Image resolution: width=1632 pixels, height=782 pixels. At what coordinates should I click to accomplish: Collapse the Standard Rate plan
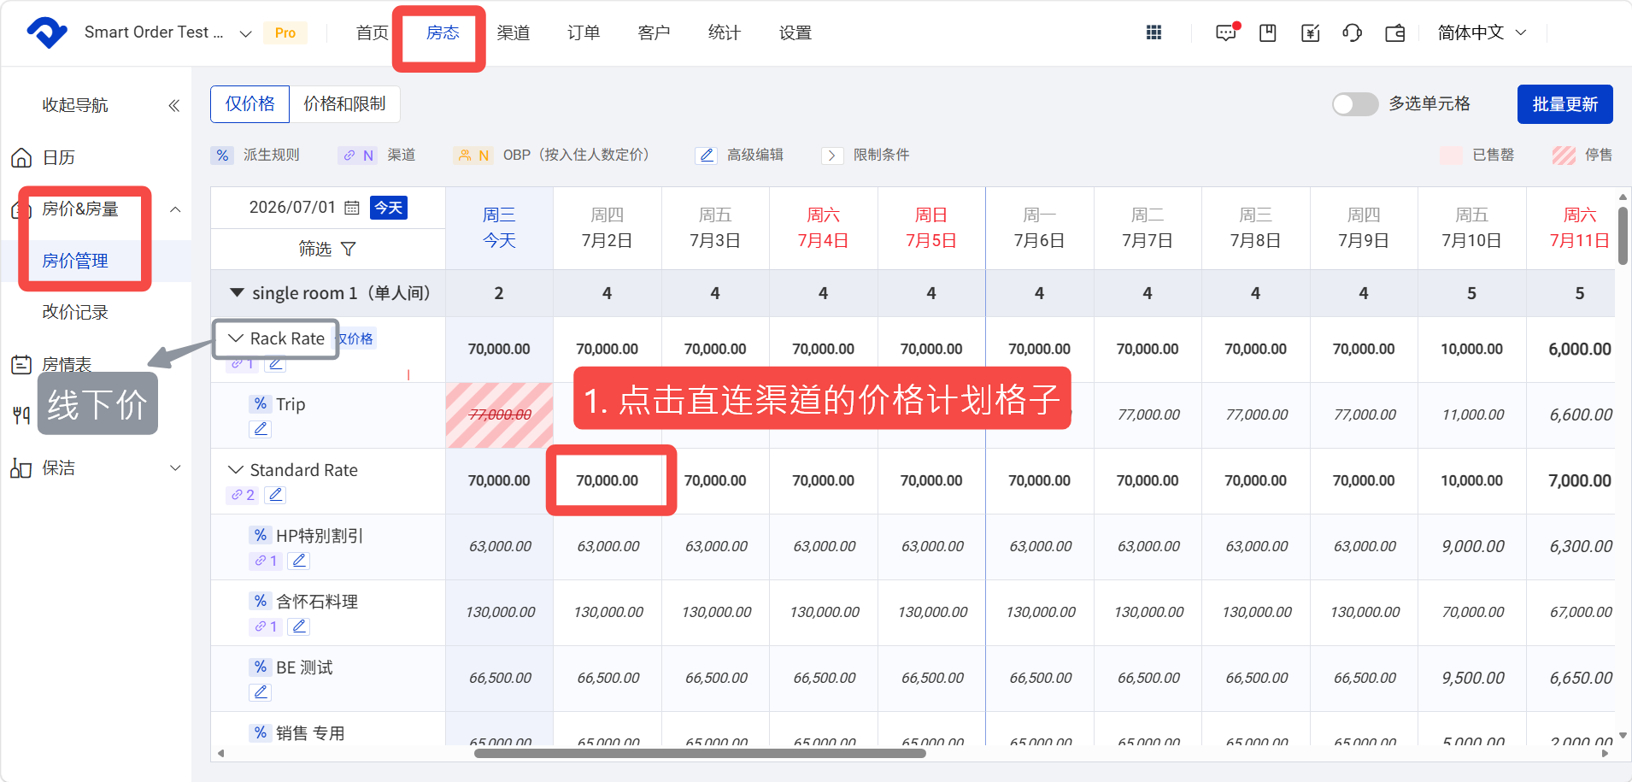pos(236,470)
